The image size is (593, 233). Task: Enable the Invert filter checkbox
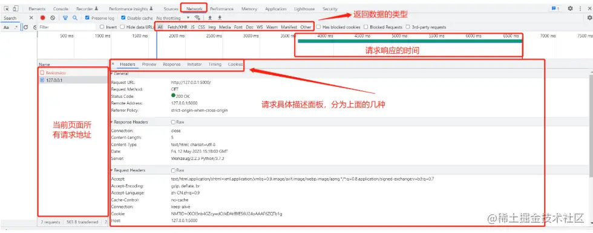(x=102, y=27)
